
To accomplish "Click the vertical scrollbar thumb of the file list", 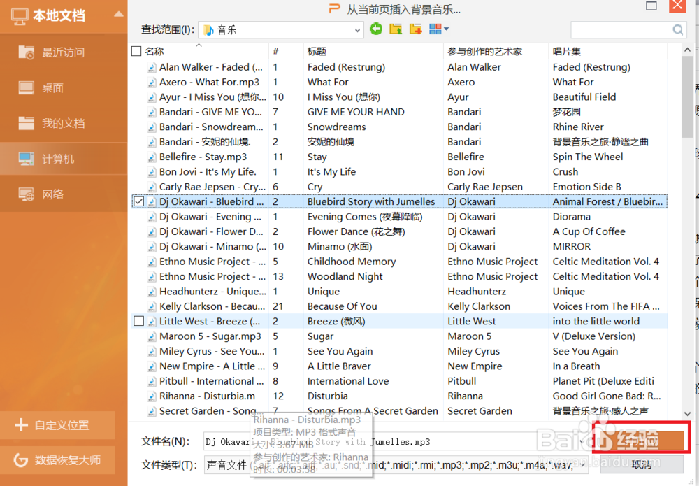I will pyautogui.click(x=687, y=97).
